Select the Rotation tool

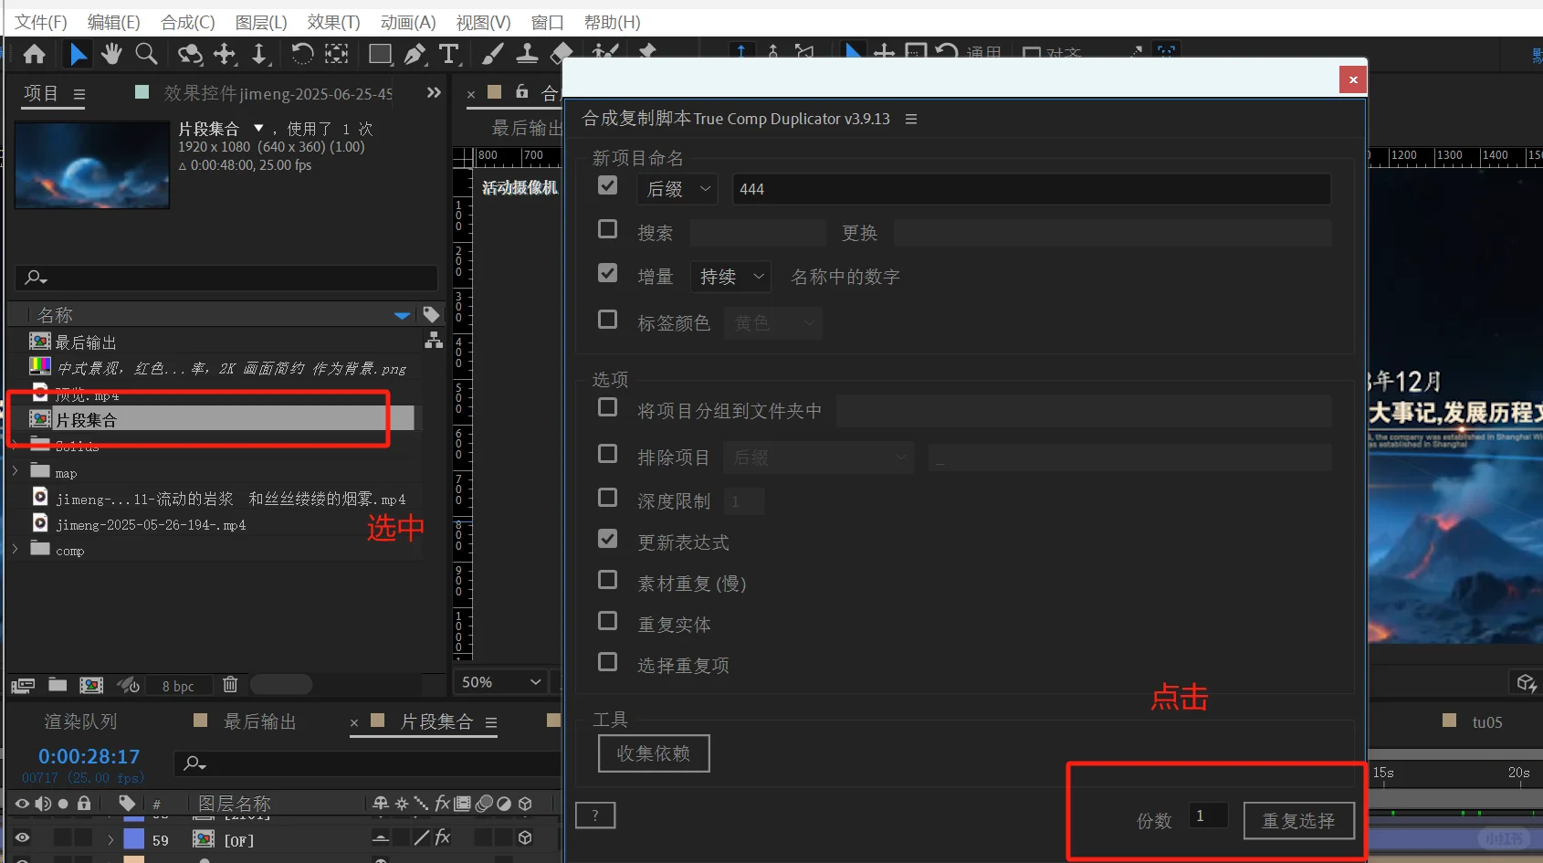[302, 54]
